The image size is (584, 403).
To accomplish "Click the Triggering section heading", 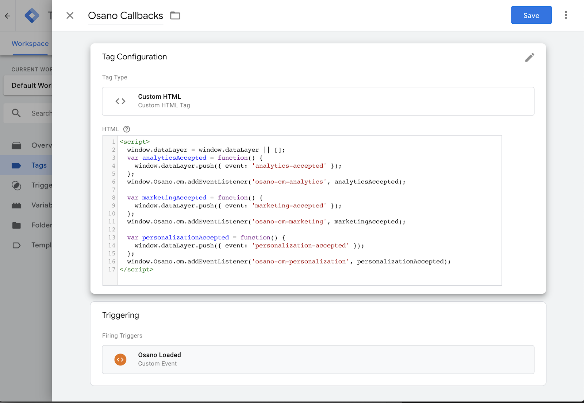I will click(x=120, y=315).
